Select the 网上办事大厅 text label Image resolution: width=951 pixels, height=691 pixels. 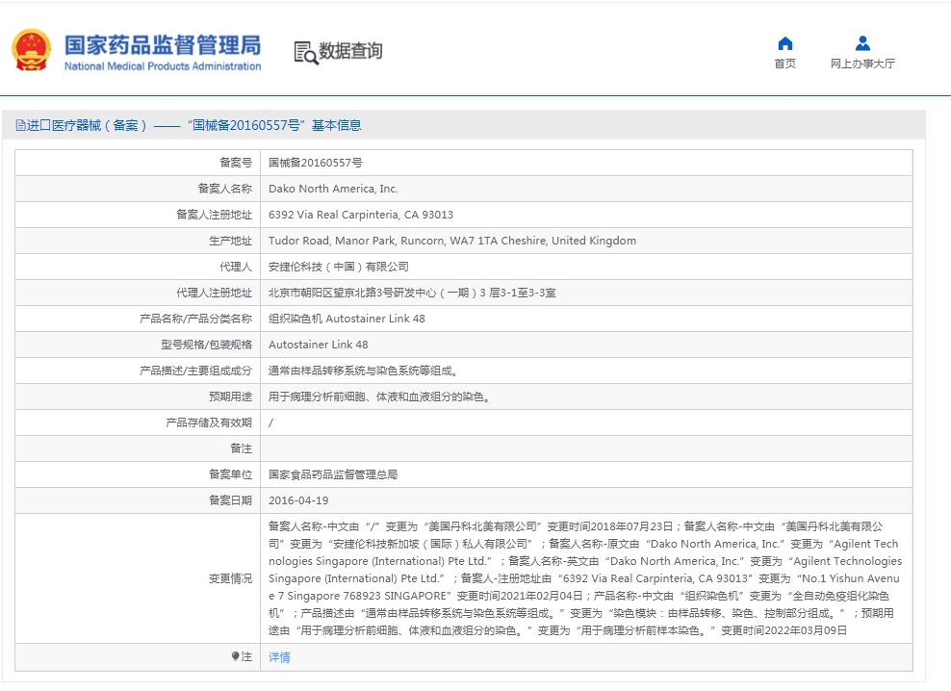[x=862, y=64]
